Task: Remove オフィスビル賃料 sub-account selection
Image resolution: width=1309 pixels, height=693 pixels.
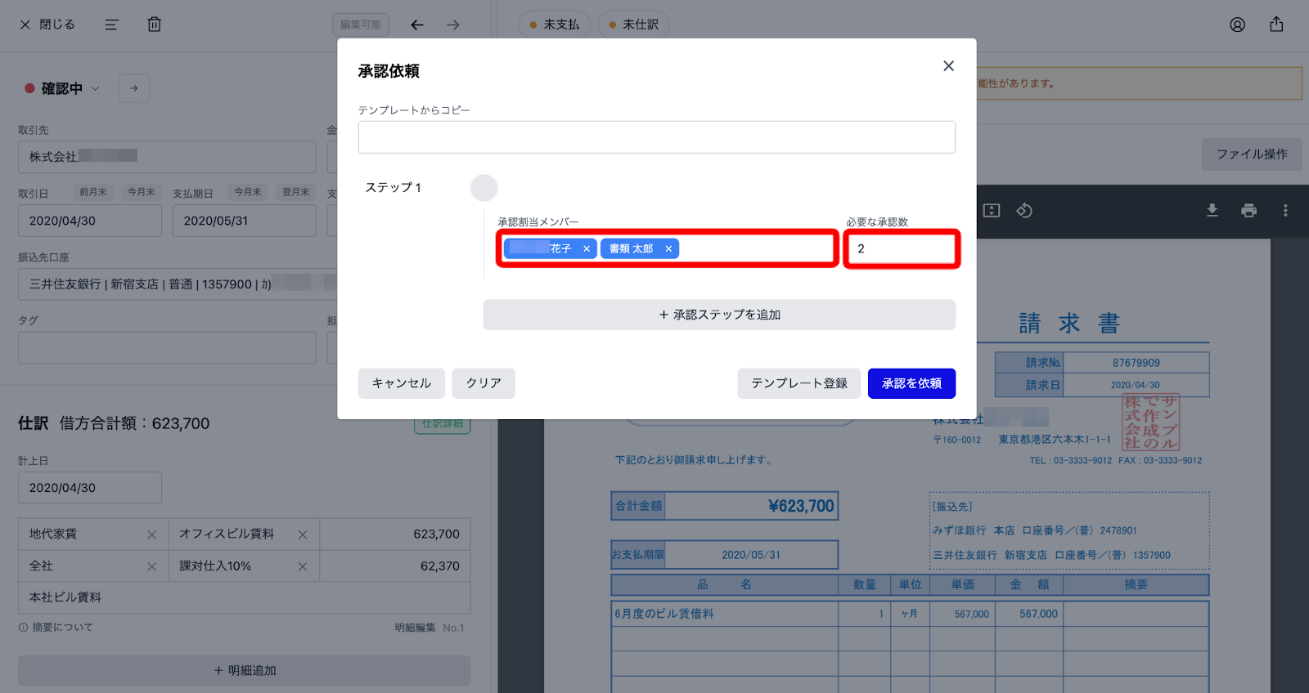Action: [x=303, y=534]
